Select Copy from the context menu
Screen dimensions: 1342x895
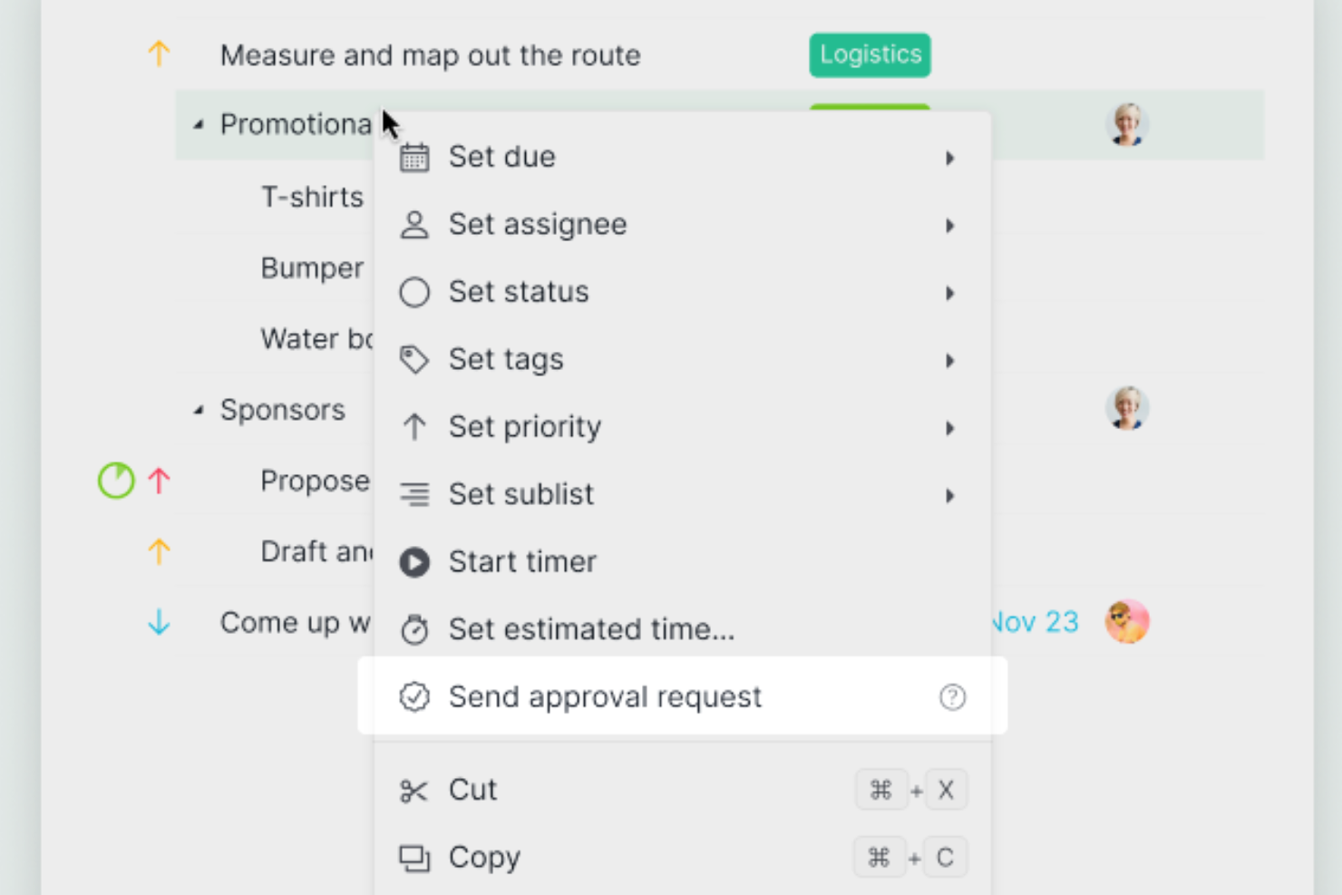point(682,857)
